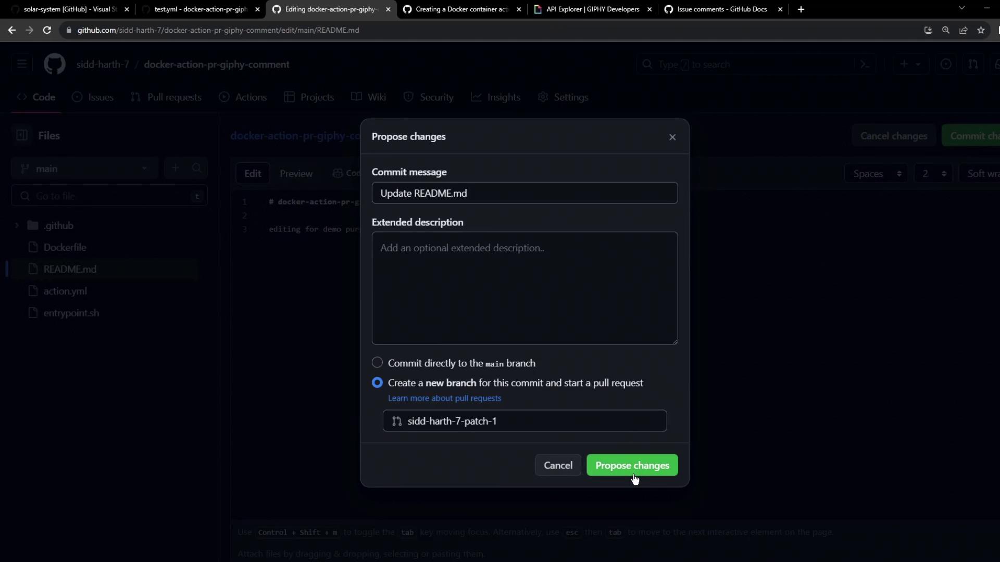This screenshot has width=1000, height=562.
Task: Select Commit directly to the main branch
Action: point(377,362)
